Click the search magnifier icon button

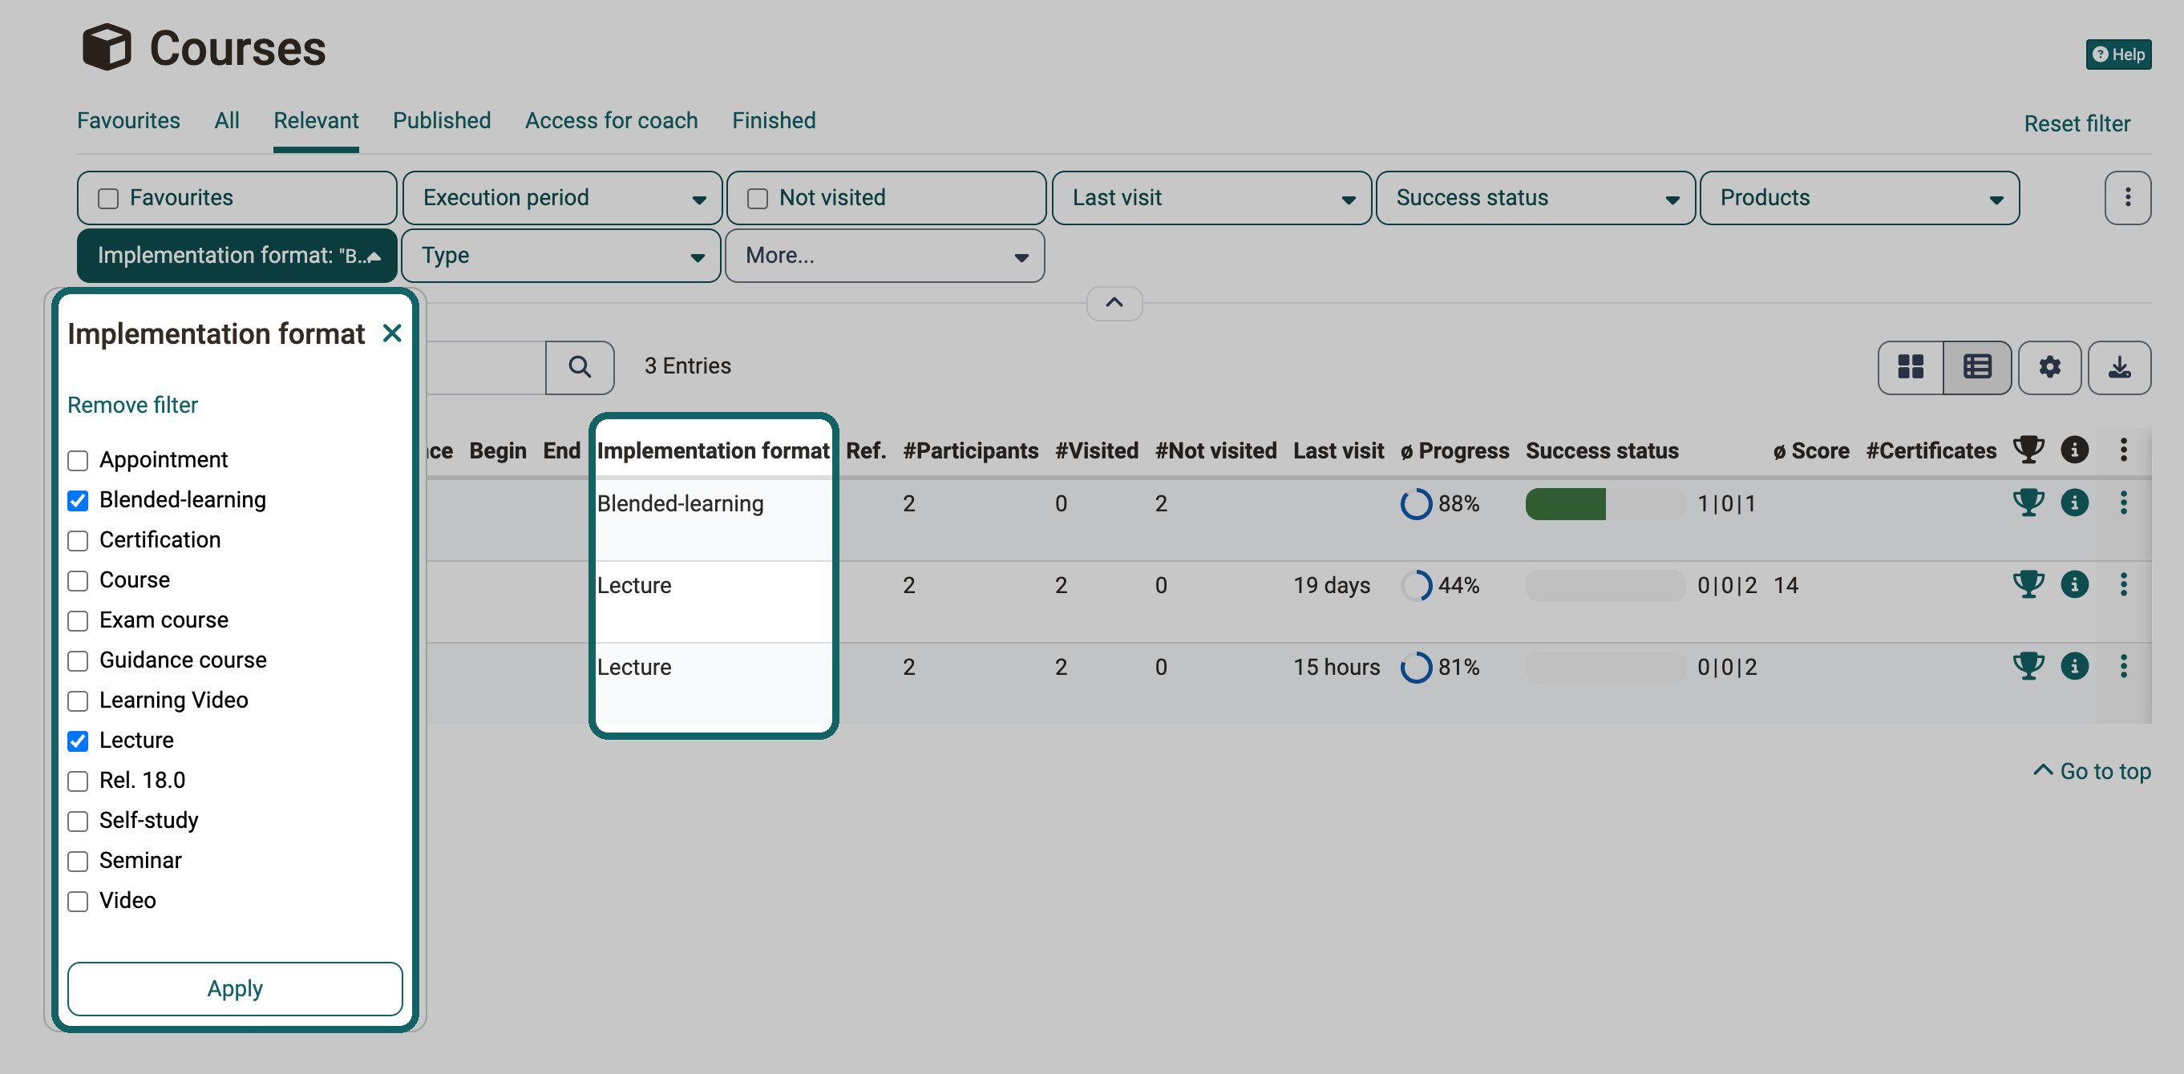(580, 367)
